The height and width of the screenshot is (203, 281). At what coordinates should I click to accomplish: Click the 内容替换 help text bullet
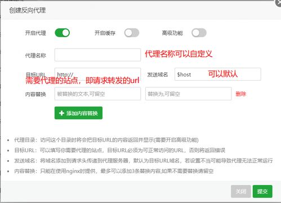point(114,171)
